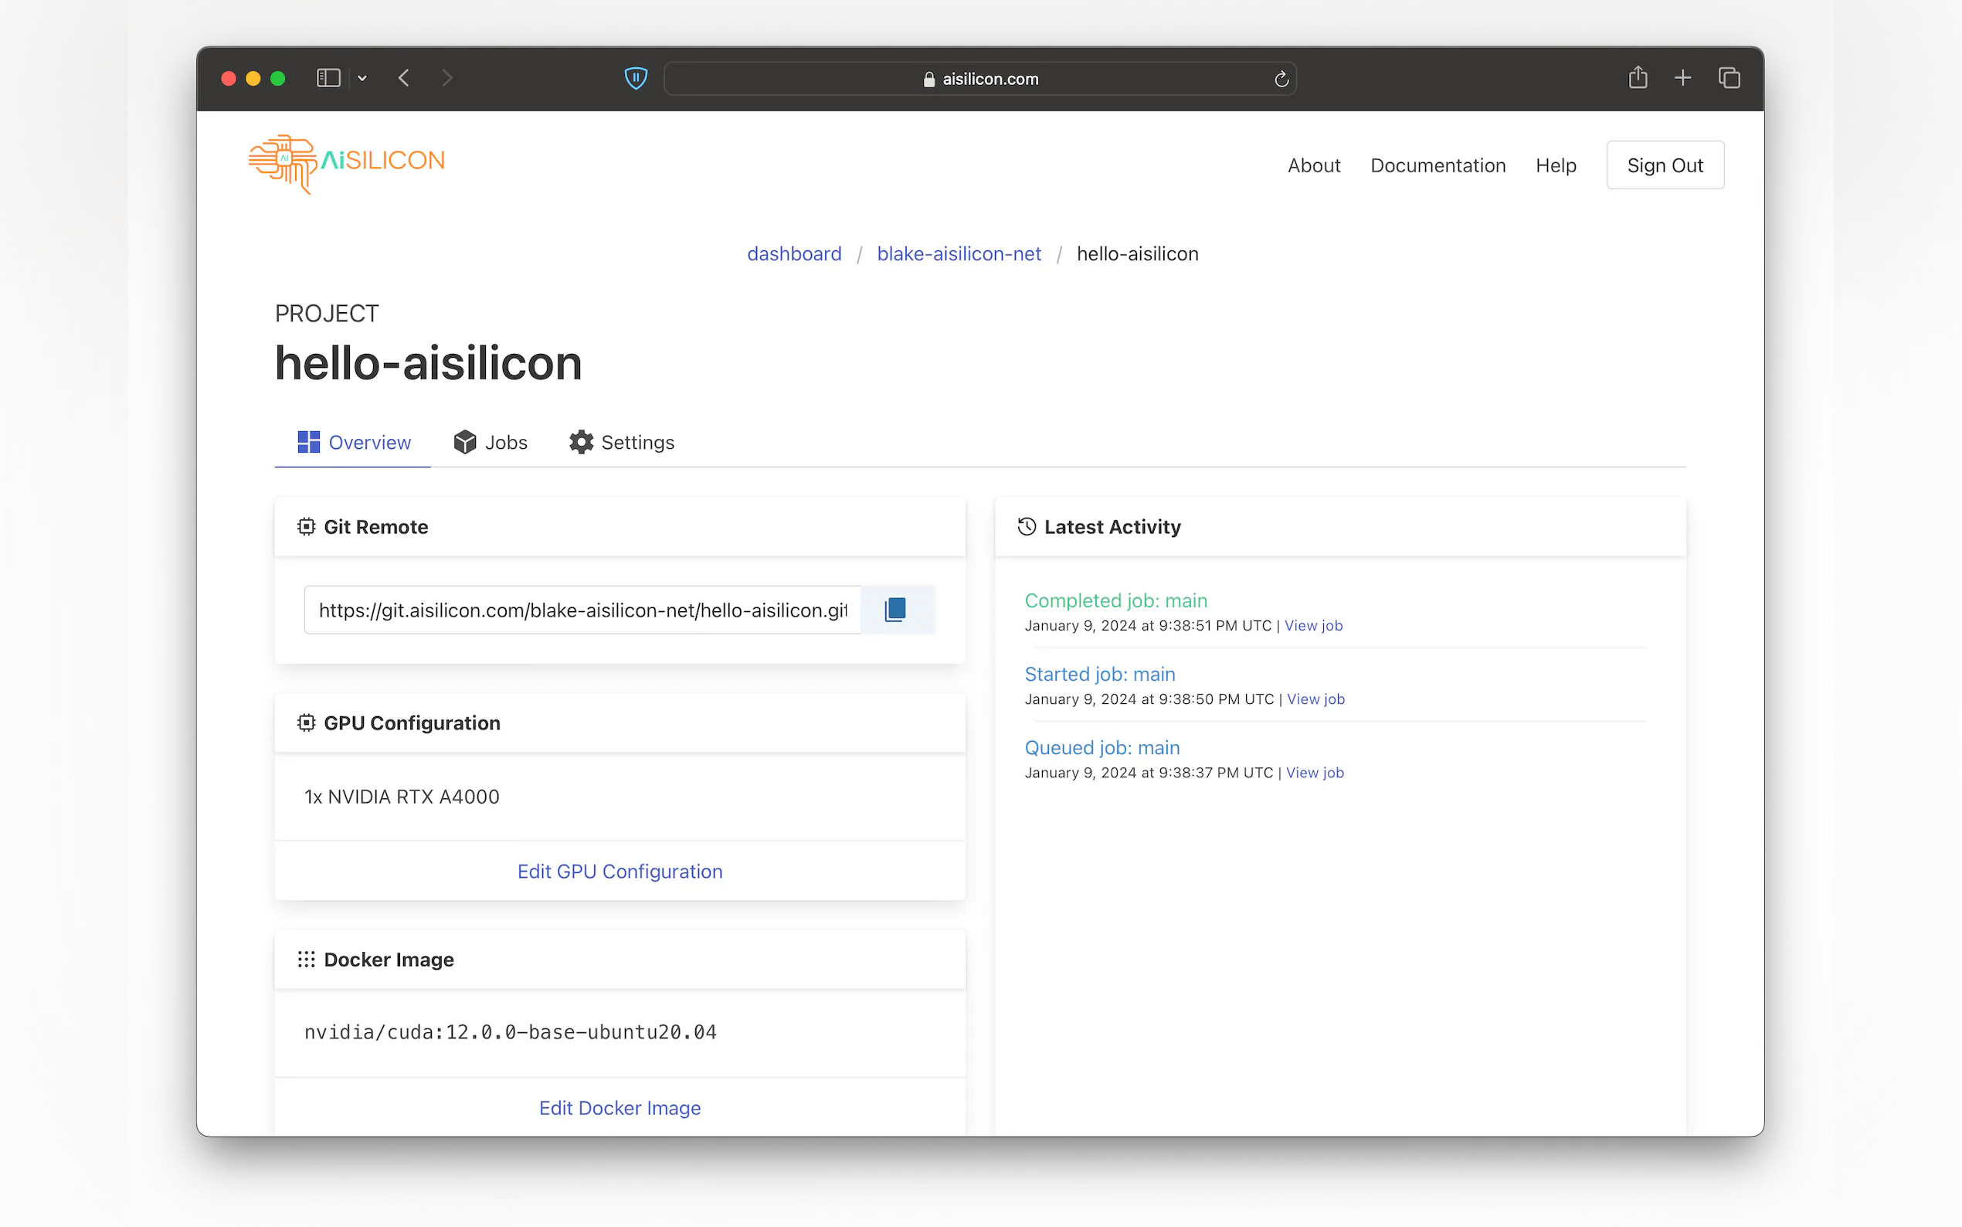
Task: Open a new tab with plus icon
Action: coord(1682,78)
